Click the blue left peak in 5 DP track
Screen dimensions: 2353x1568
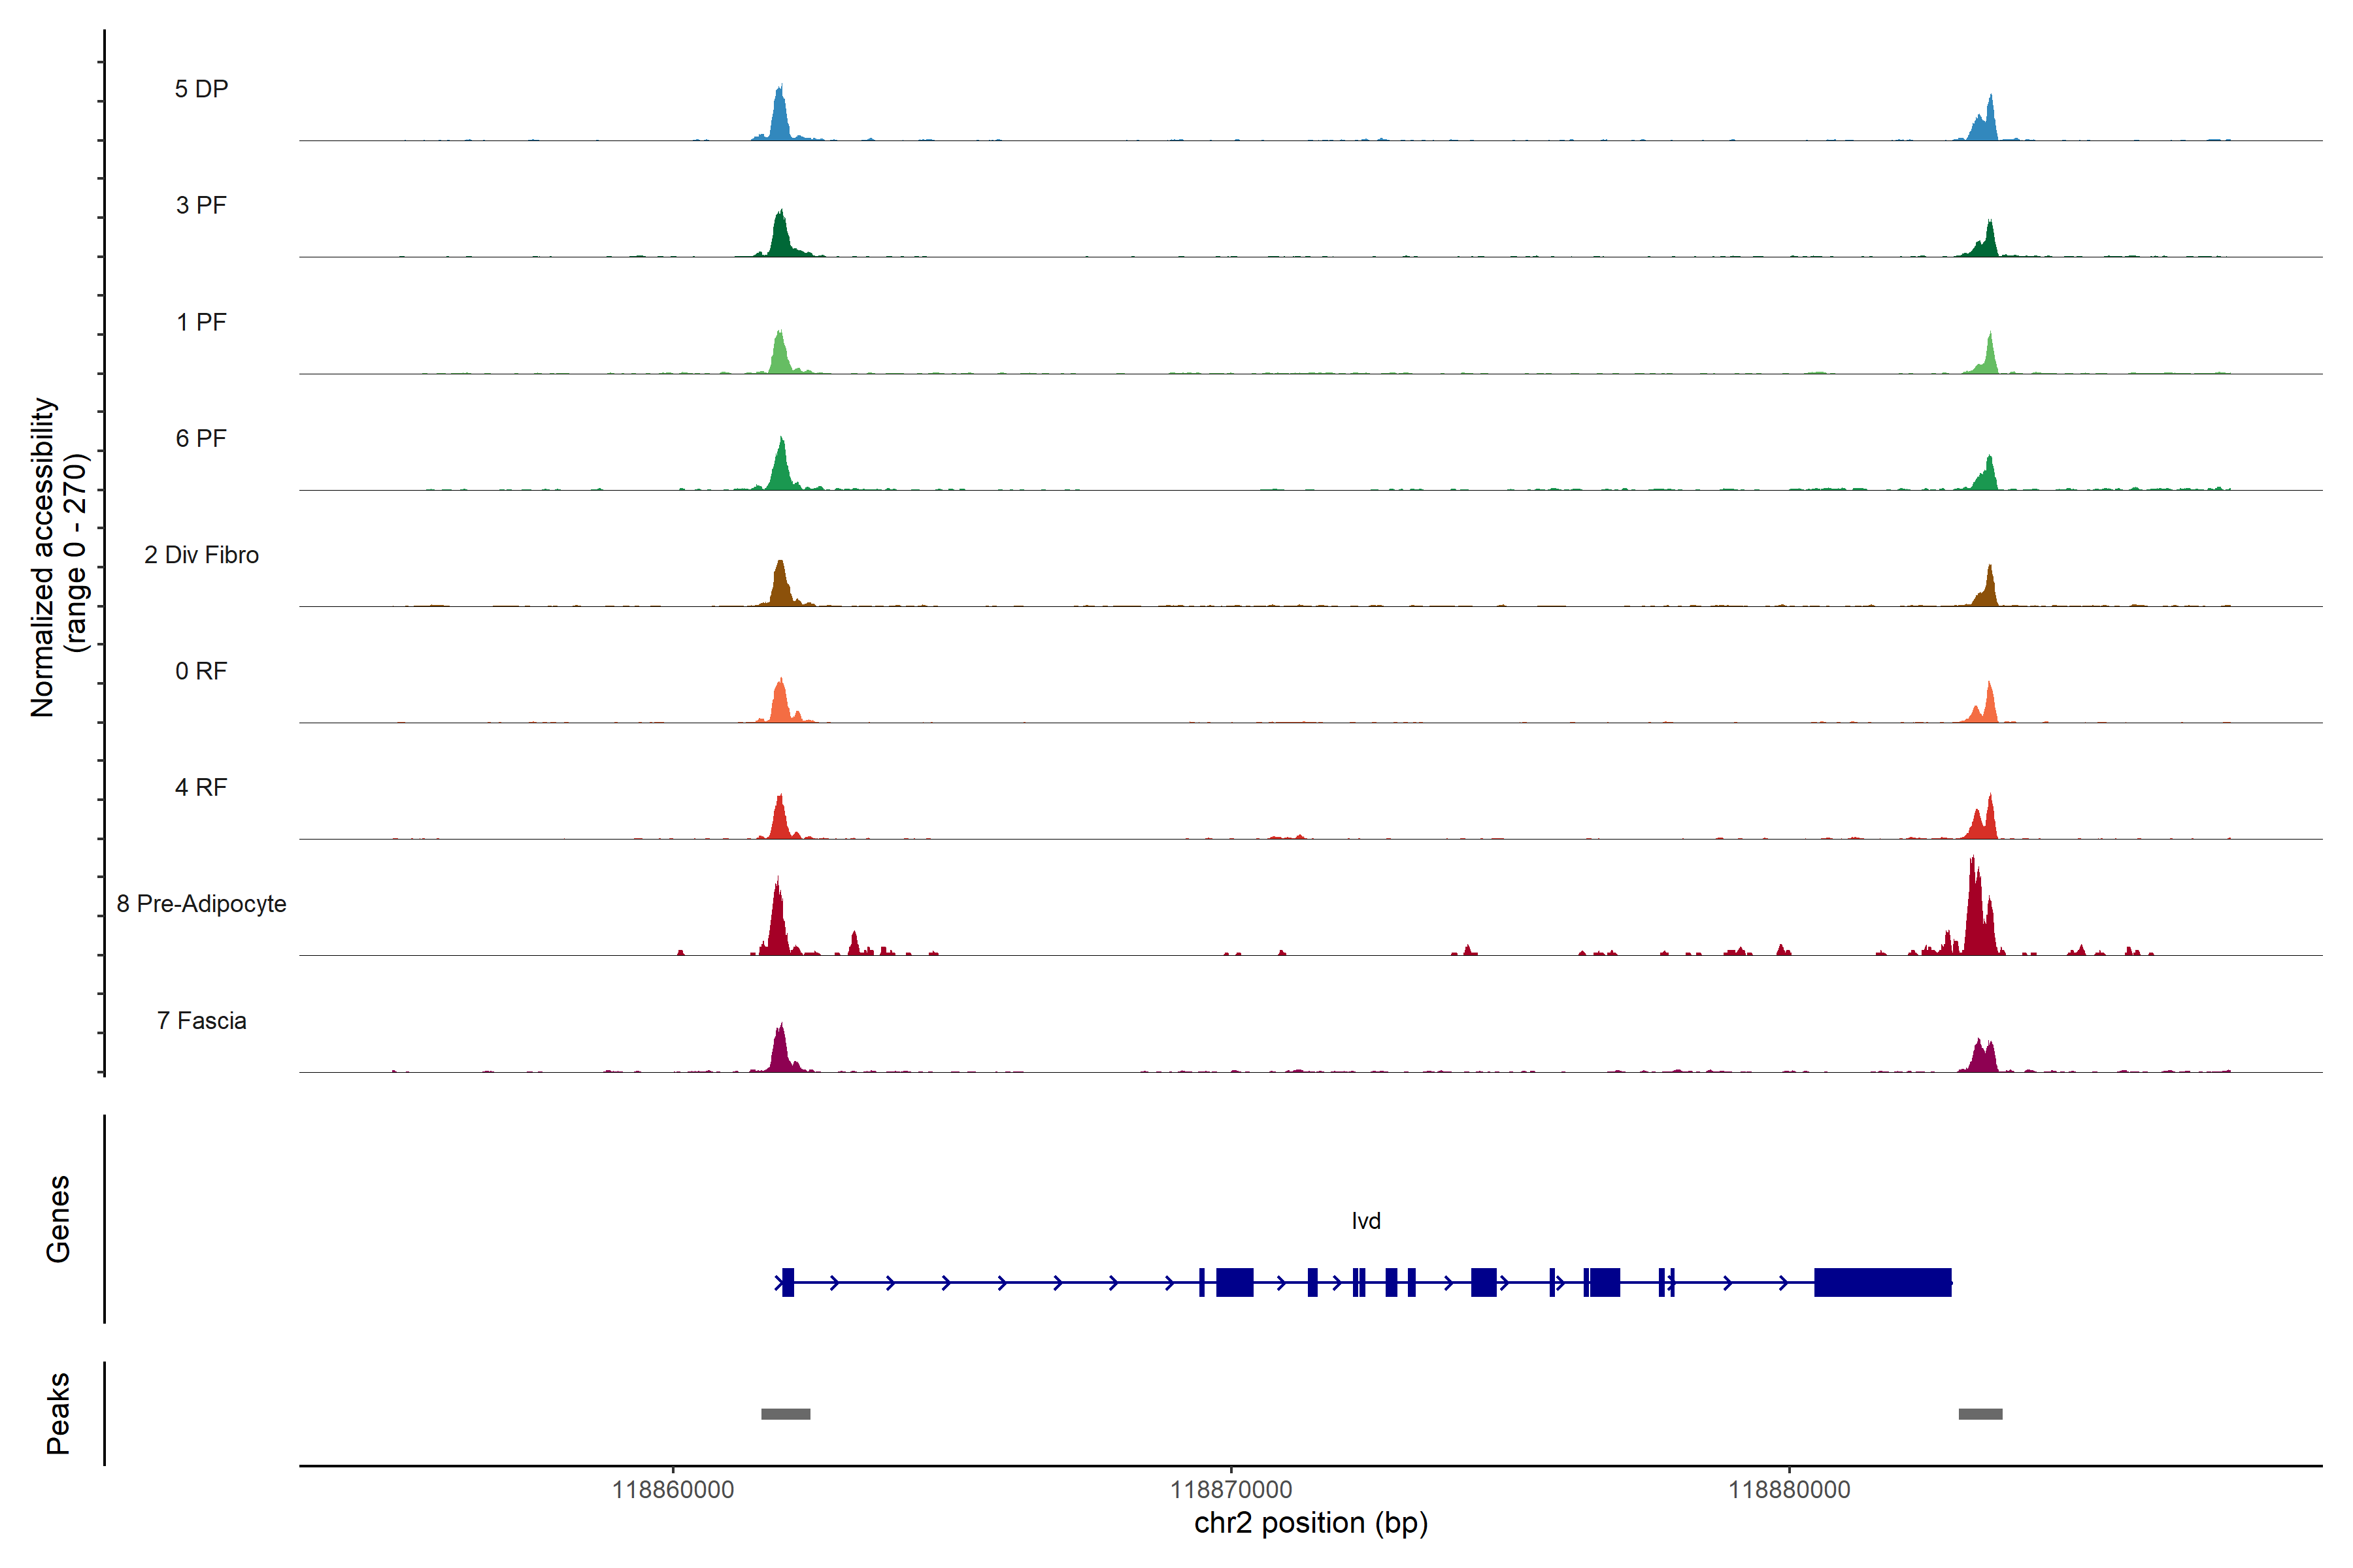point(780,115)
